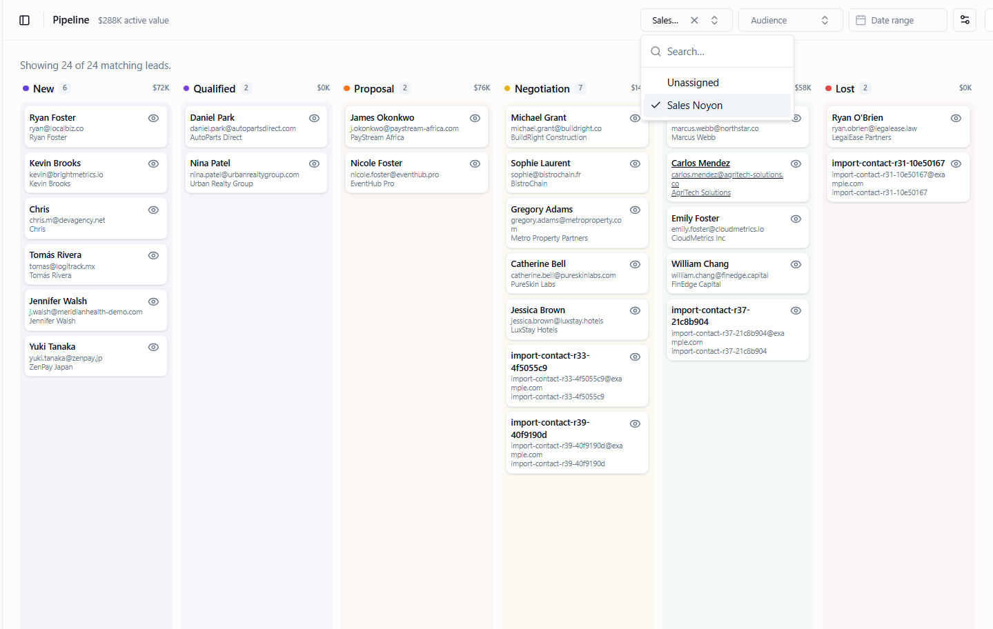Open the Audience dropdown

point(790,21)
